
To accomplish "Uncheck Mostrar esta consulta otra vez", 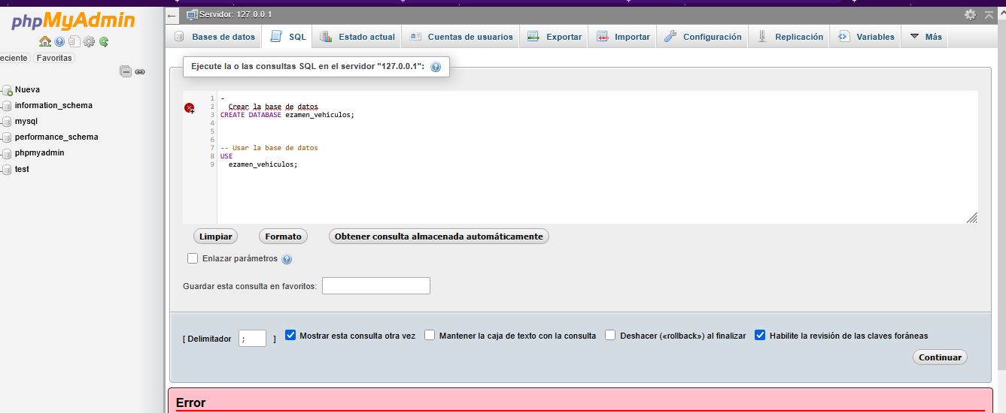I will [291, 336].
